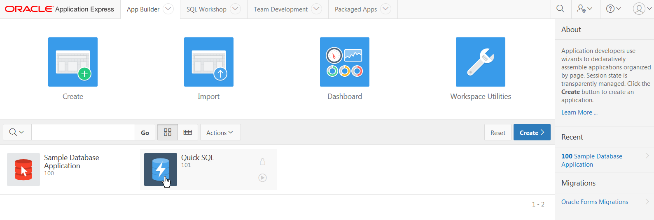This screenshot has height=220, width=654.
Task: Expand the Packaged Apps dropdown arrow
Action: (x=386, y=9)
